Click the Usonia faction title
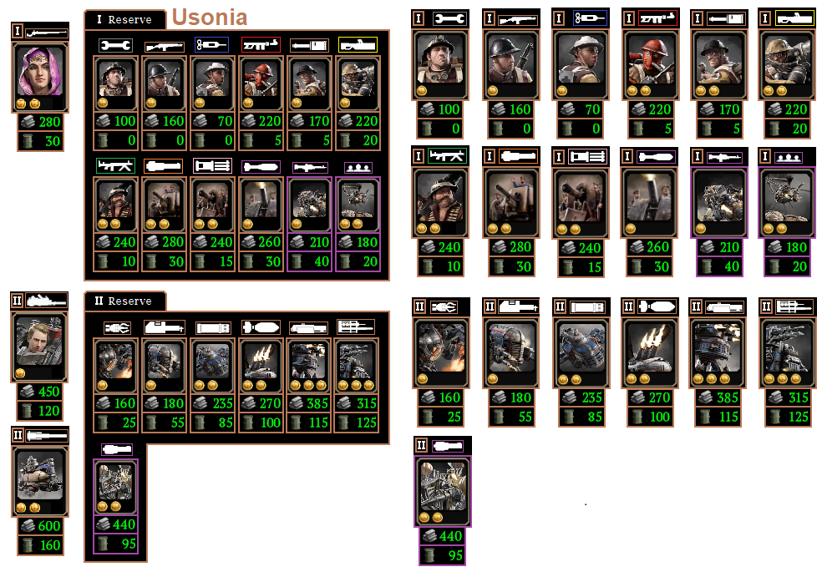Image resolution: width=822 pixels, height=572 pixels. pyautogui.click(x=209, y=18)
